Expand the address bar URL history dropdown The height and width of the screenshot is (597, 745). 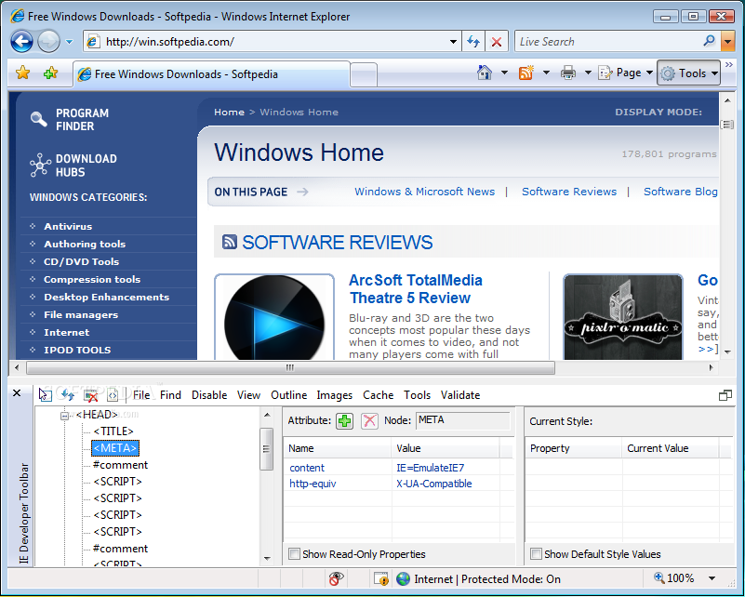pos(453,42)
